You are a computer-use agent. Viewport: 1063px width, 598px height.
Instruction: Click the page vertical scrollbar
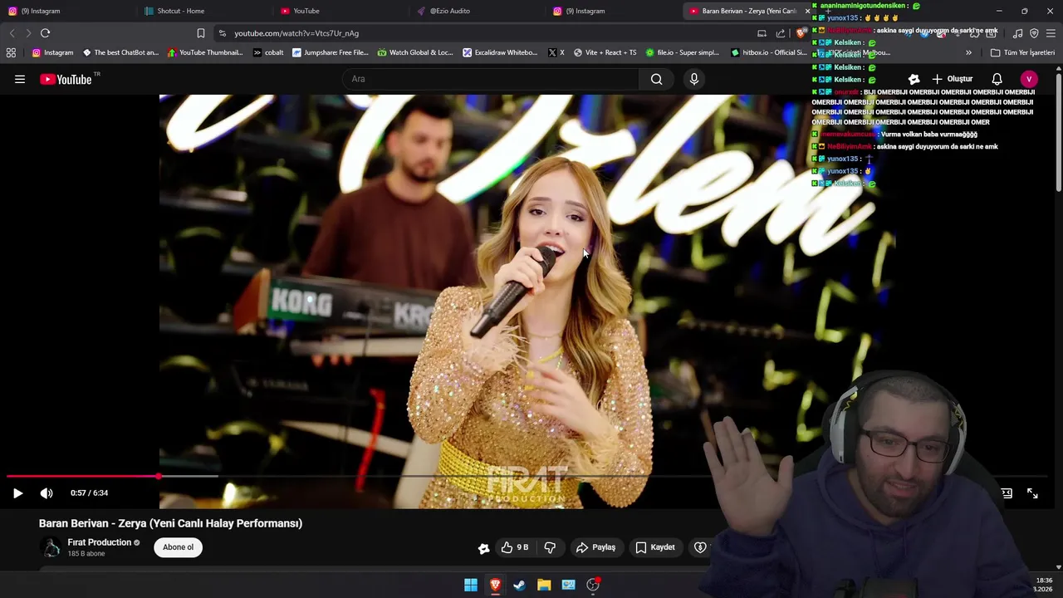click(x=1058, y=133)
